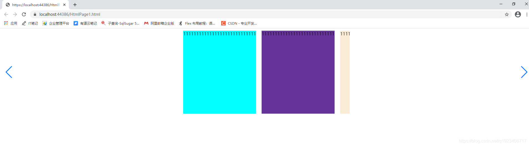This screenshot has height=146, width=529.
Task: Close the localhost:44386 tab
Action: coord(64,5)
